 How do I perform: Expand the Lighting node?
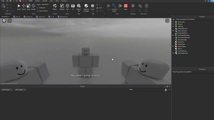tap(173, 26)
